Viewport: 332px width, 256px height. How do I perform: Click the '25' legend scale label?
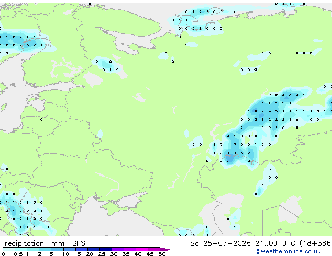point(102,254)
